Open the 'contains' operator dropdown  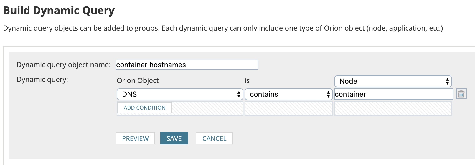pyautogui.click(x=288, y=94)
